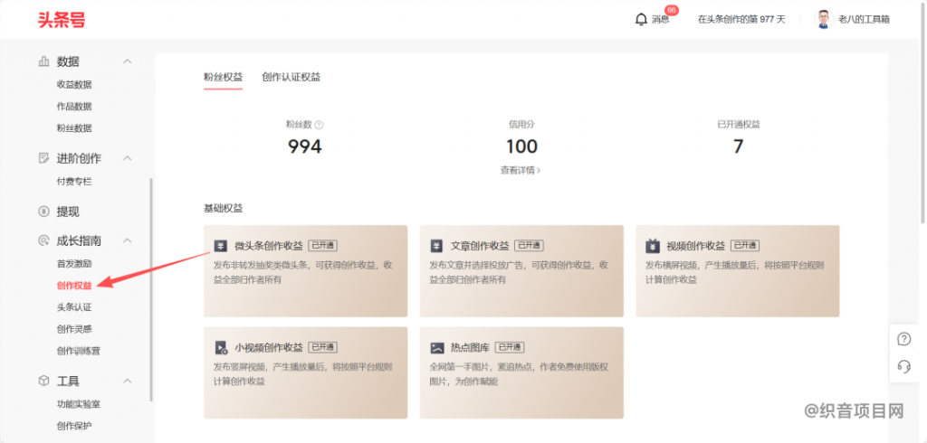Click the 数据 bar chart icon
The image size is (927, 443).
[x=43, y=61]
